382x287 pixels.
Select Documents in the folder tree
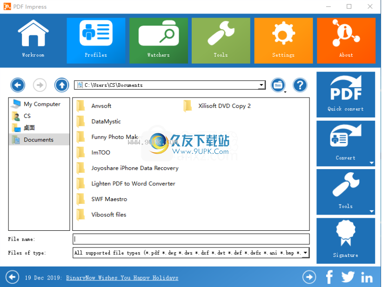tap(39, 140)
